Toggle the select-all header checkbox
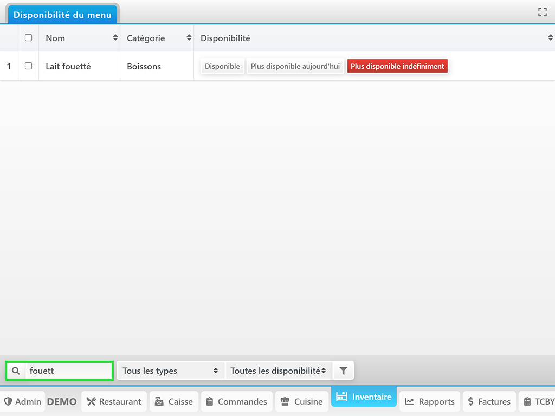This screenshot has height=416, width=555. 29,38
